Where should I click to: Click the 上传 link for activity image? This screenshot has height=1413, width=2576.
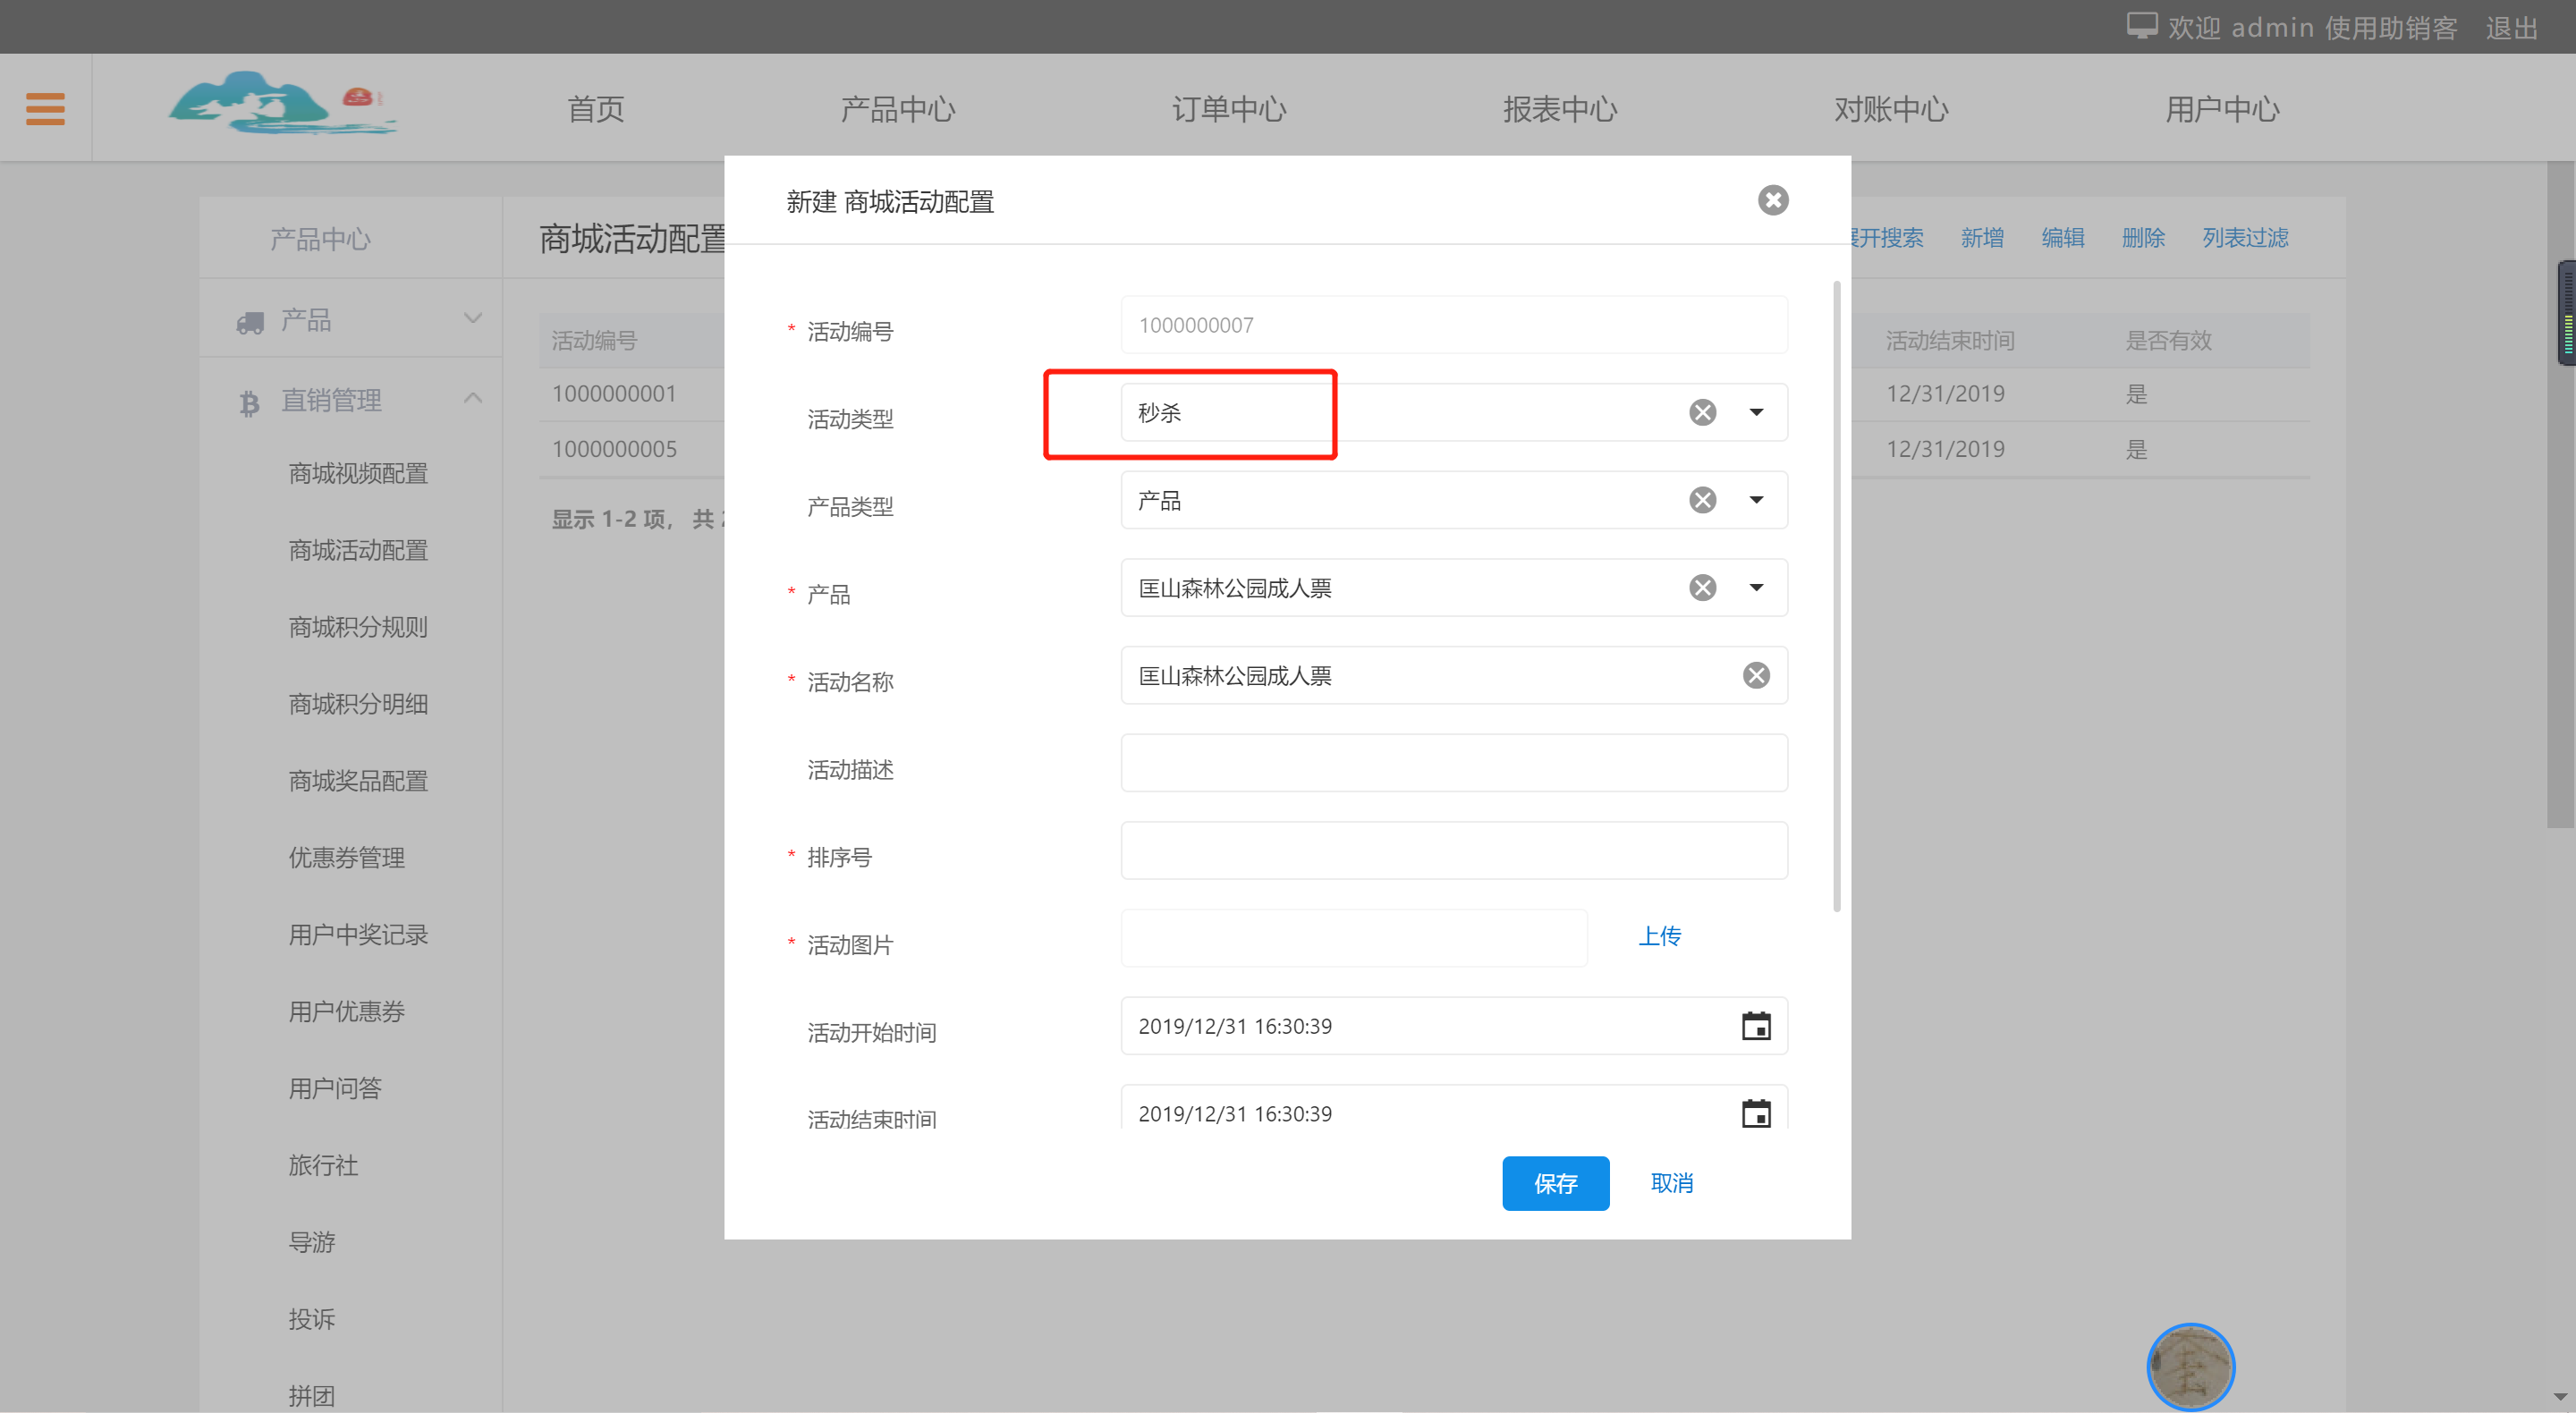click(1659, 936)
